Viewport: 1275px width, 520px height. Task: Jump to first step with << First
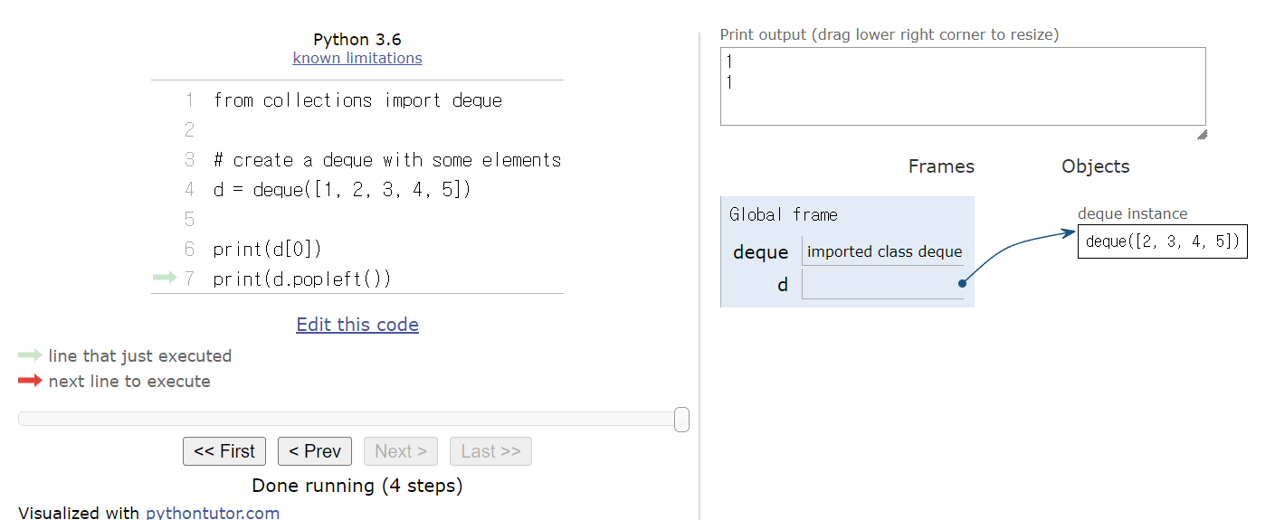pos(224,451)
